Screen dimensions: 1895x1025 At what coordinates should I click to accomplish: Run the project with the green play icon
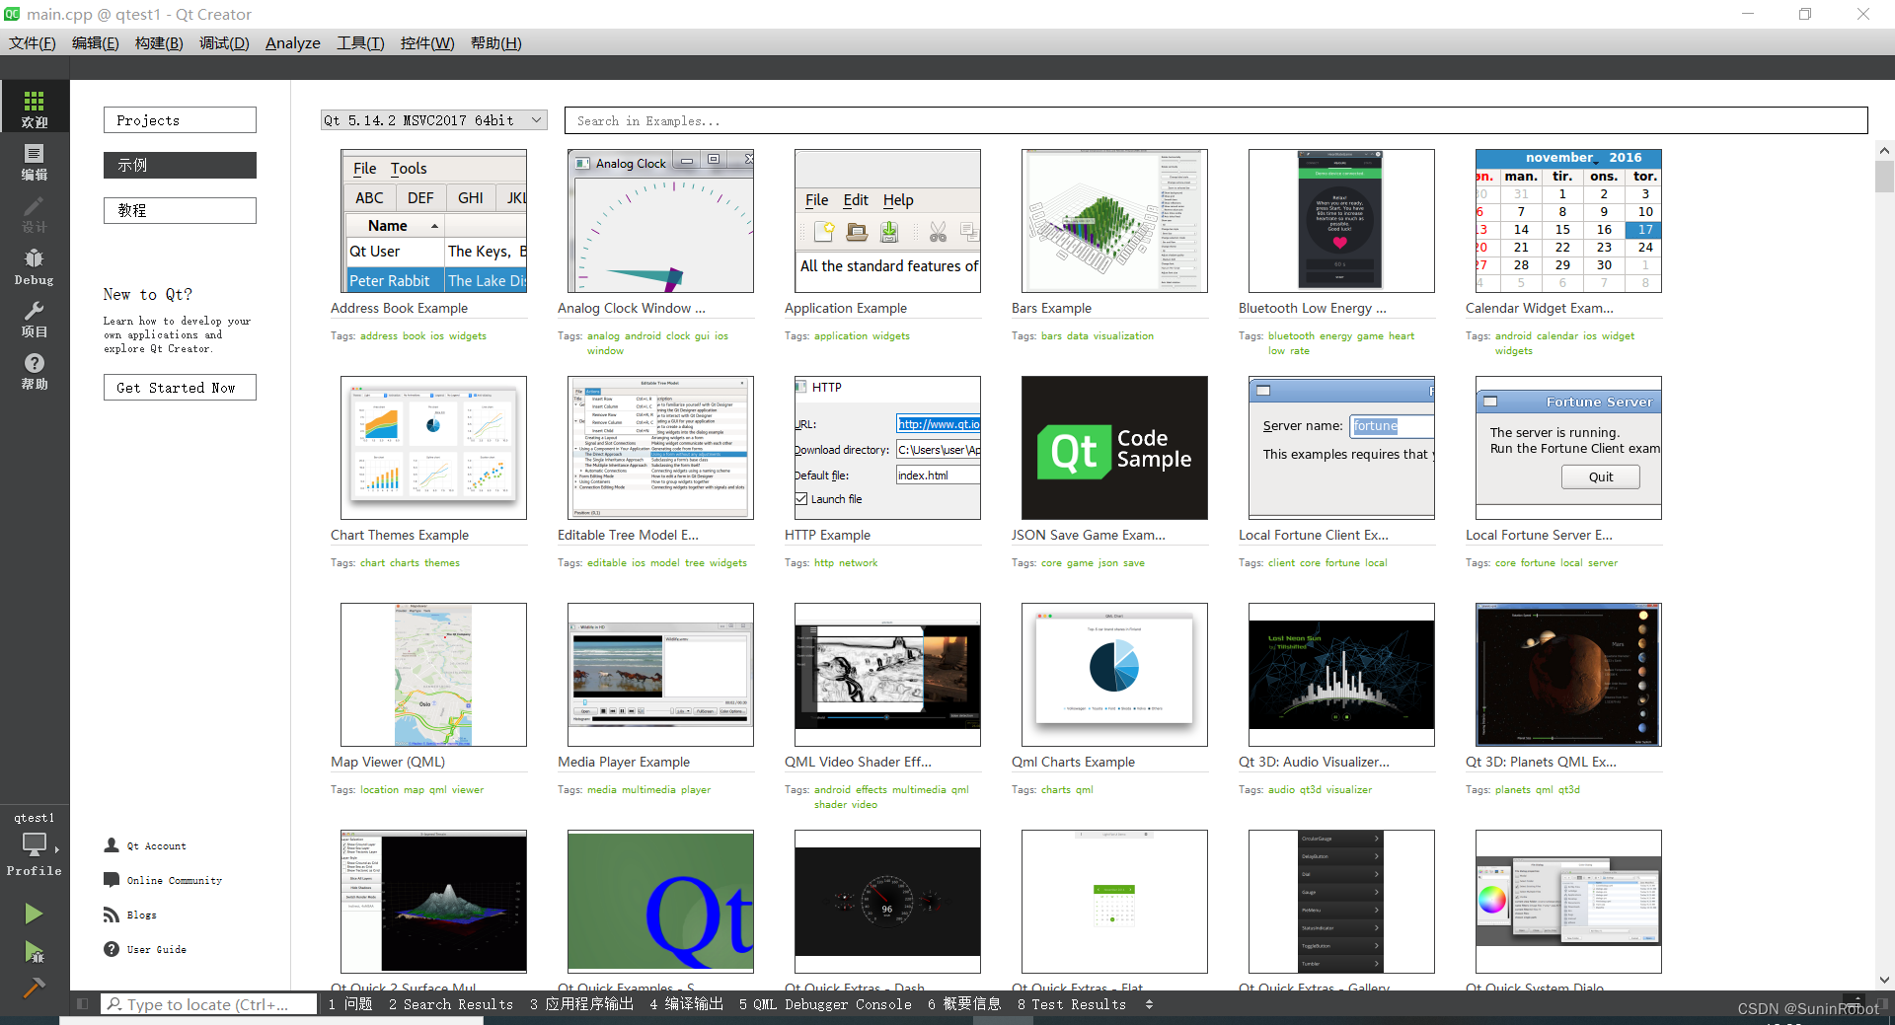pyautogui.click(x=34, y=914)
